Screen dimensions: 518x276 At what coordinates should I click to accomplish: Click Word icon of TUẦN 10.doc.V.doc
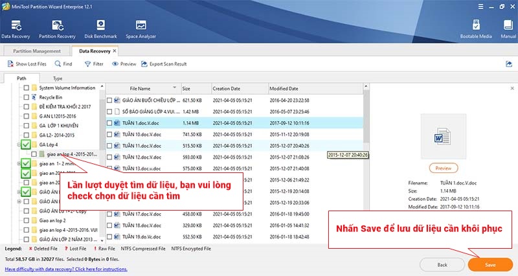(x=117, y=134)
